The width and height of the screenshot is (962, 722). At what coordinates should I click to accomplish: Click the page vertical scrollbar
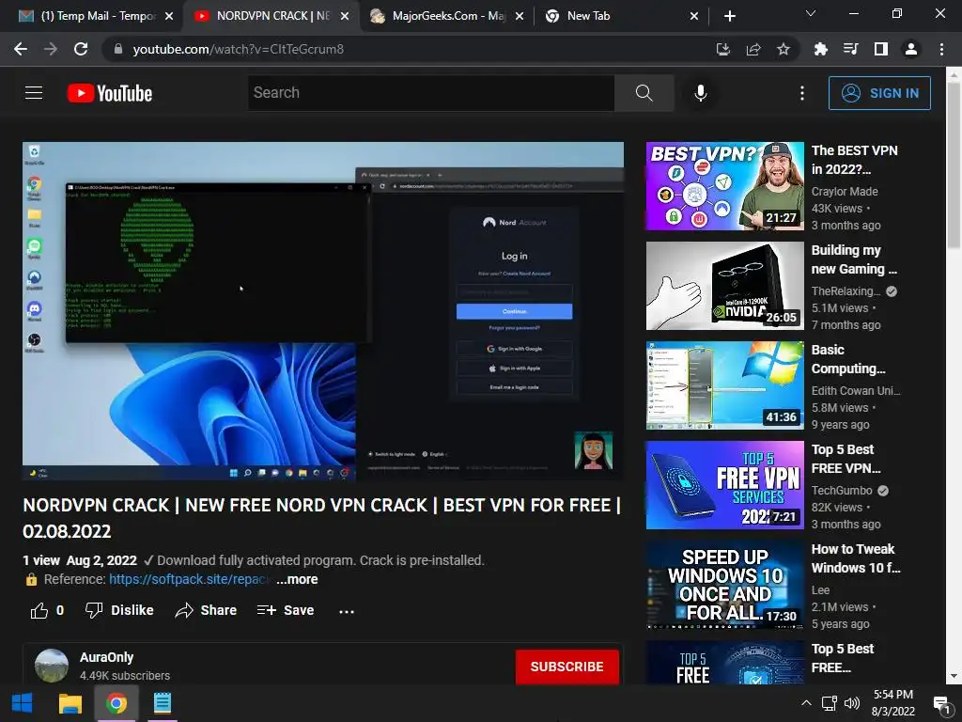click(x=954, y=165)
